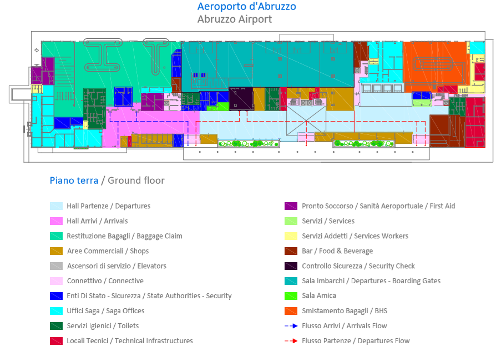The width and height of the screenshot is (501, 351).
Task: Click the black Security Check room on map
Action: [241, 98]
